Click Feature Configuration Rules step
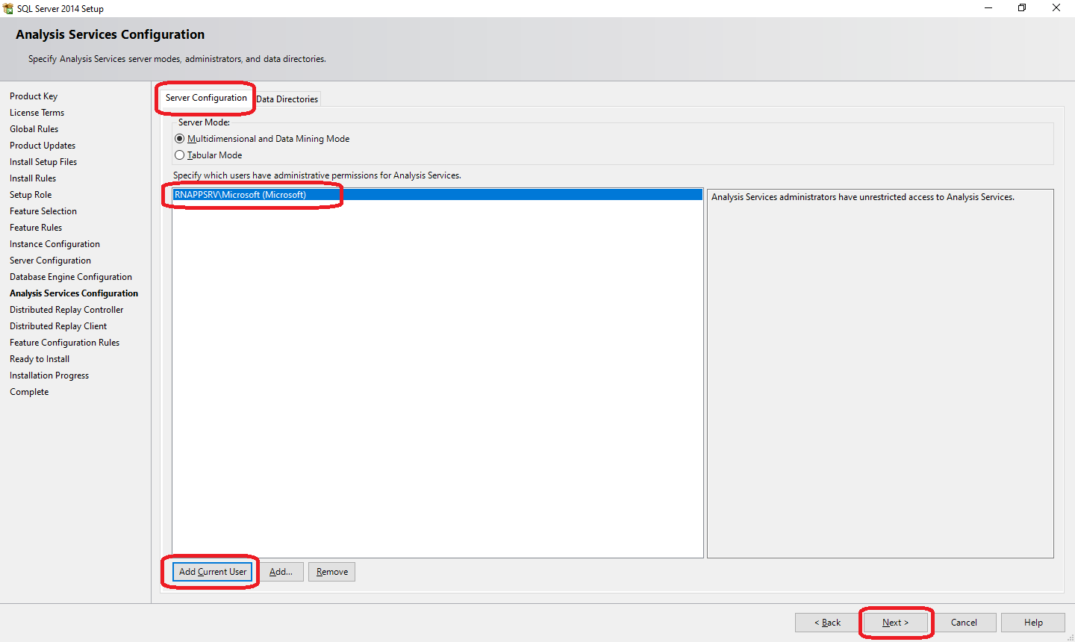The height and width of the screenshot is (642, 1075). click(64, 343)
